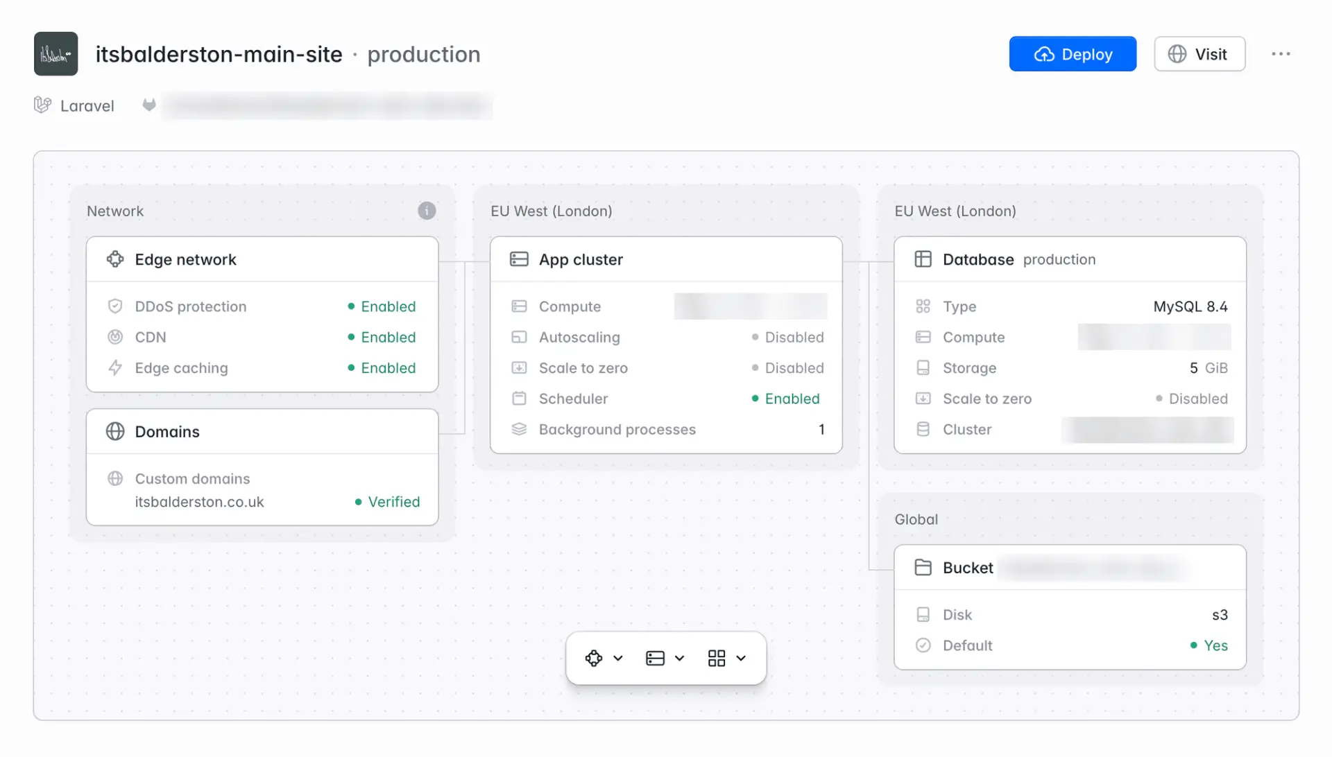The height and width of the screenshot is (757, 1332).
Task: Click the App cluster Scale to zero Disabled status
Action: 787,367
